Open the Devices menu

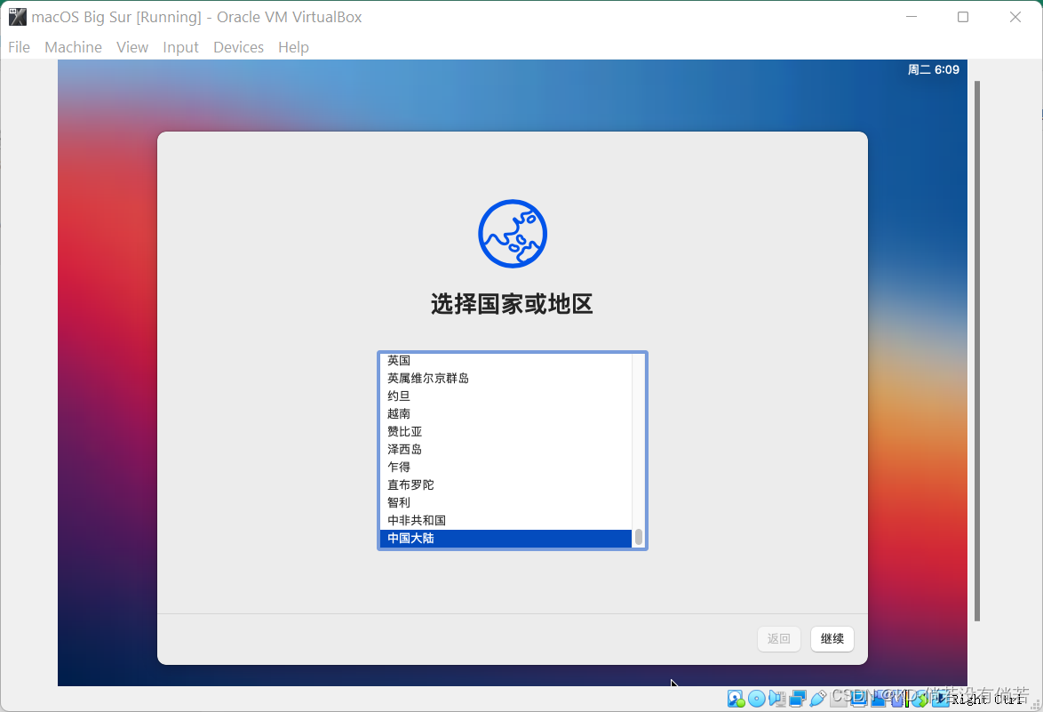(x=238, y=47)
